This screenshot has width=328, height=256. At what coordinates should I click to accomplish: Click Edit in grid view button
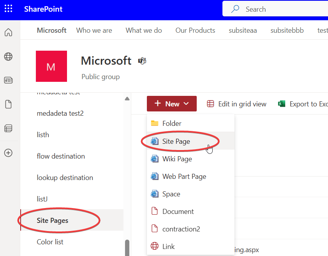(236, 104)
